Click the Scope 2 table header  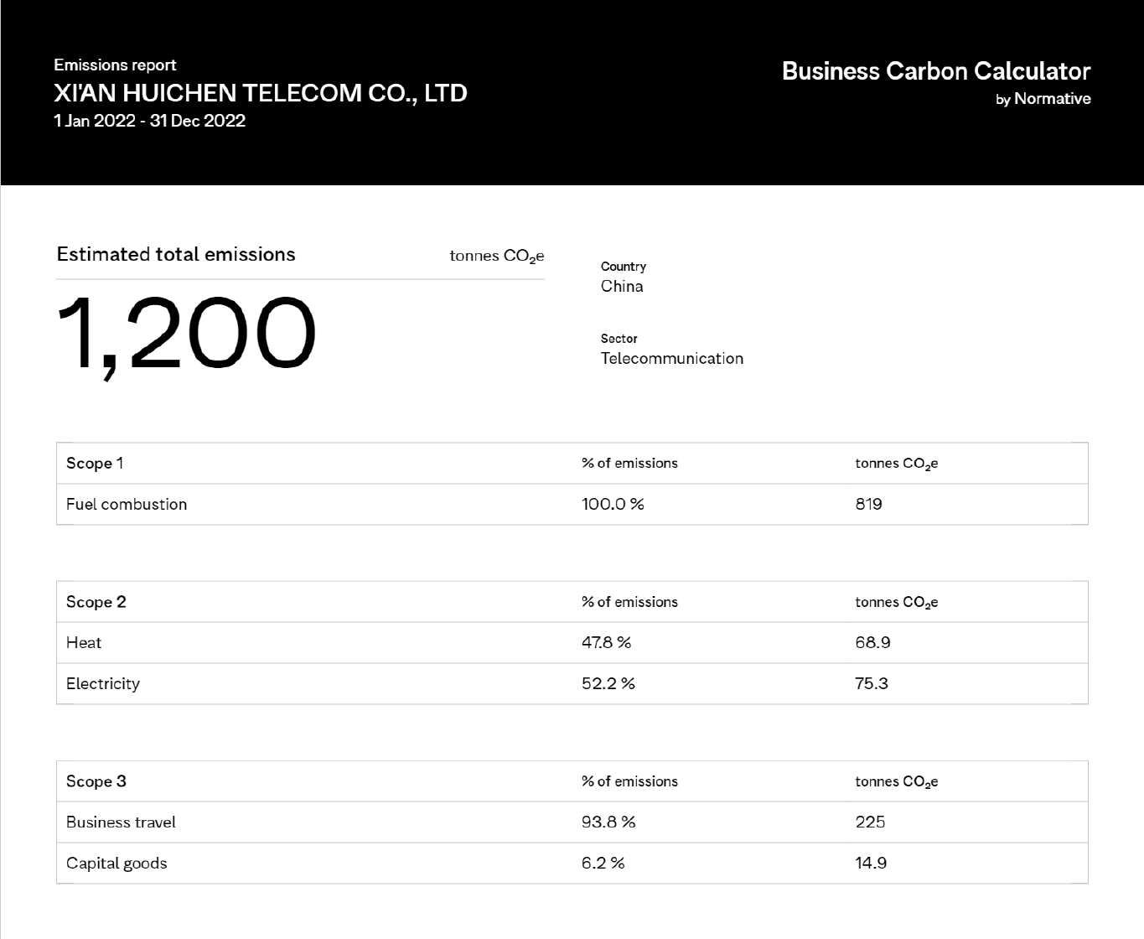[x=96, y=602]
